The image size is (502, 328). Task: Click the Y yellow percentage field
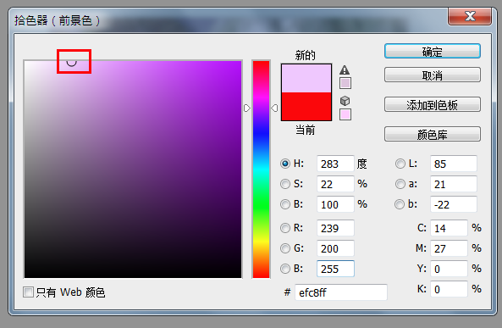coord(449,269)
